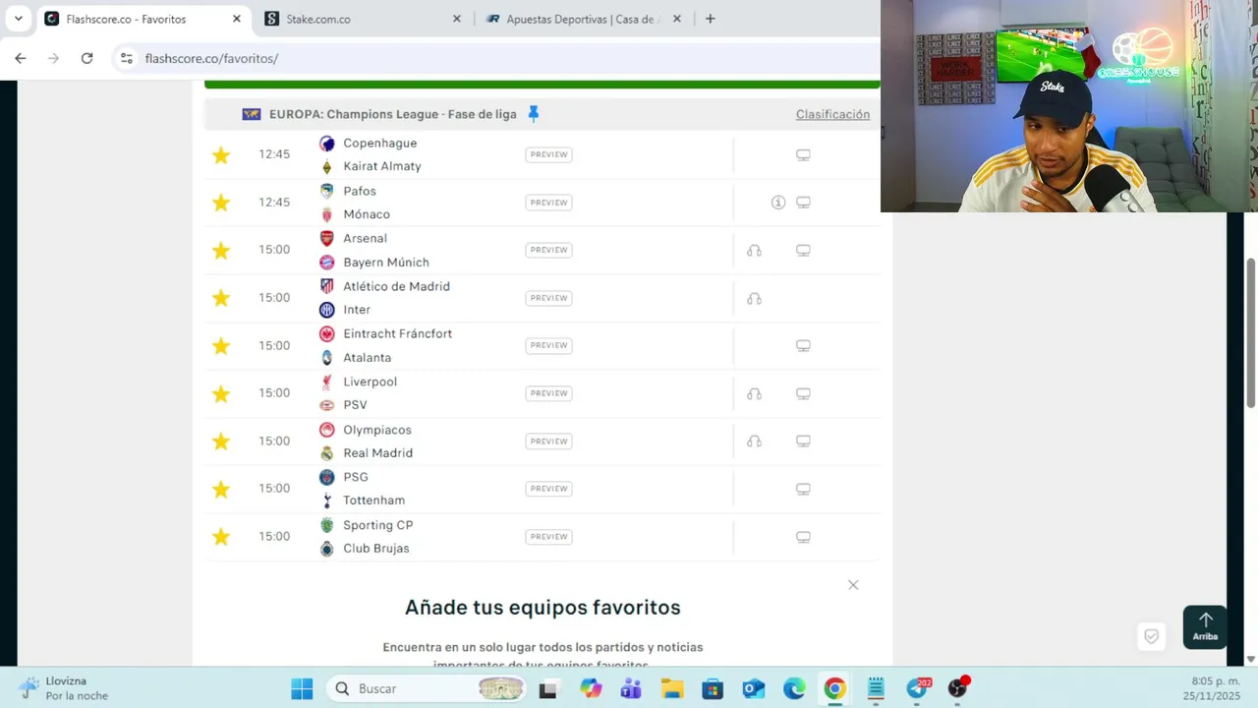Image resolution: width=1258 pixels, height=708 pixels.
Task: Open Preview for Liverpool vs PSV
Action: click(548, 393)
